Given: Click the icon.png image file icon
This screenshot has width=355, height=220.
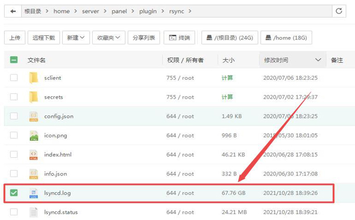Looking at the screenshot, I should tap(33, 136).
